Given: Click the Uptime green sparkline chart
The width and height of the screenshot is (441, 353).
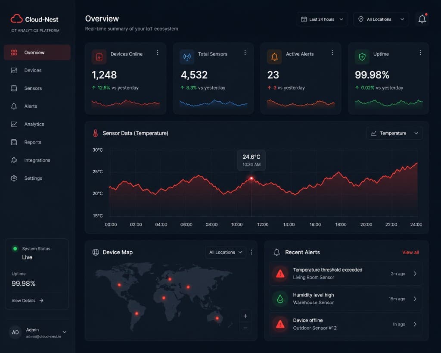Looking at the screenshot, I should (x=389, y=103).
